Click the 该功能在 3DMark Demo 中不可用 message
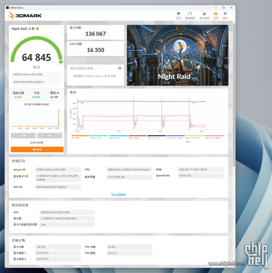The image size is (272, 273). (x=95, y=76)
